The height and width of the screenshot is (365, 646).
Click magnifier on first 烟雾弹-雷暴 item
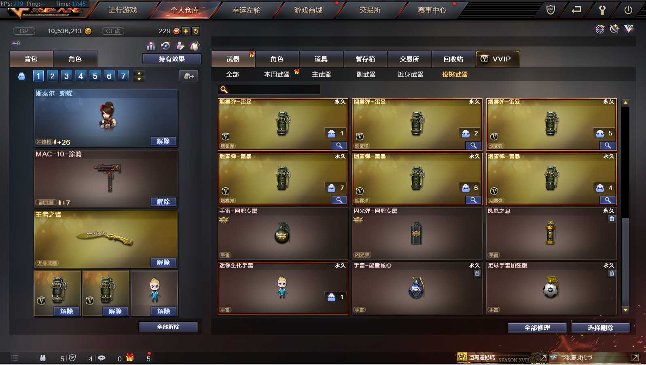(x=339, y=146)
